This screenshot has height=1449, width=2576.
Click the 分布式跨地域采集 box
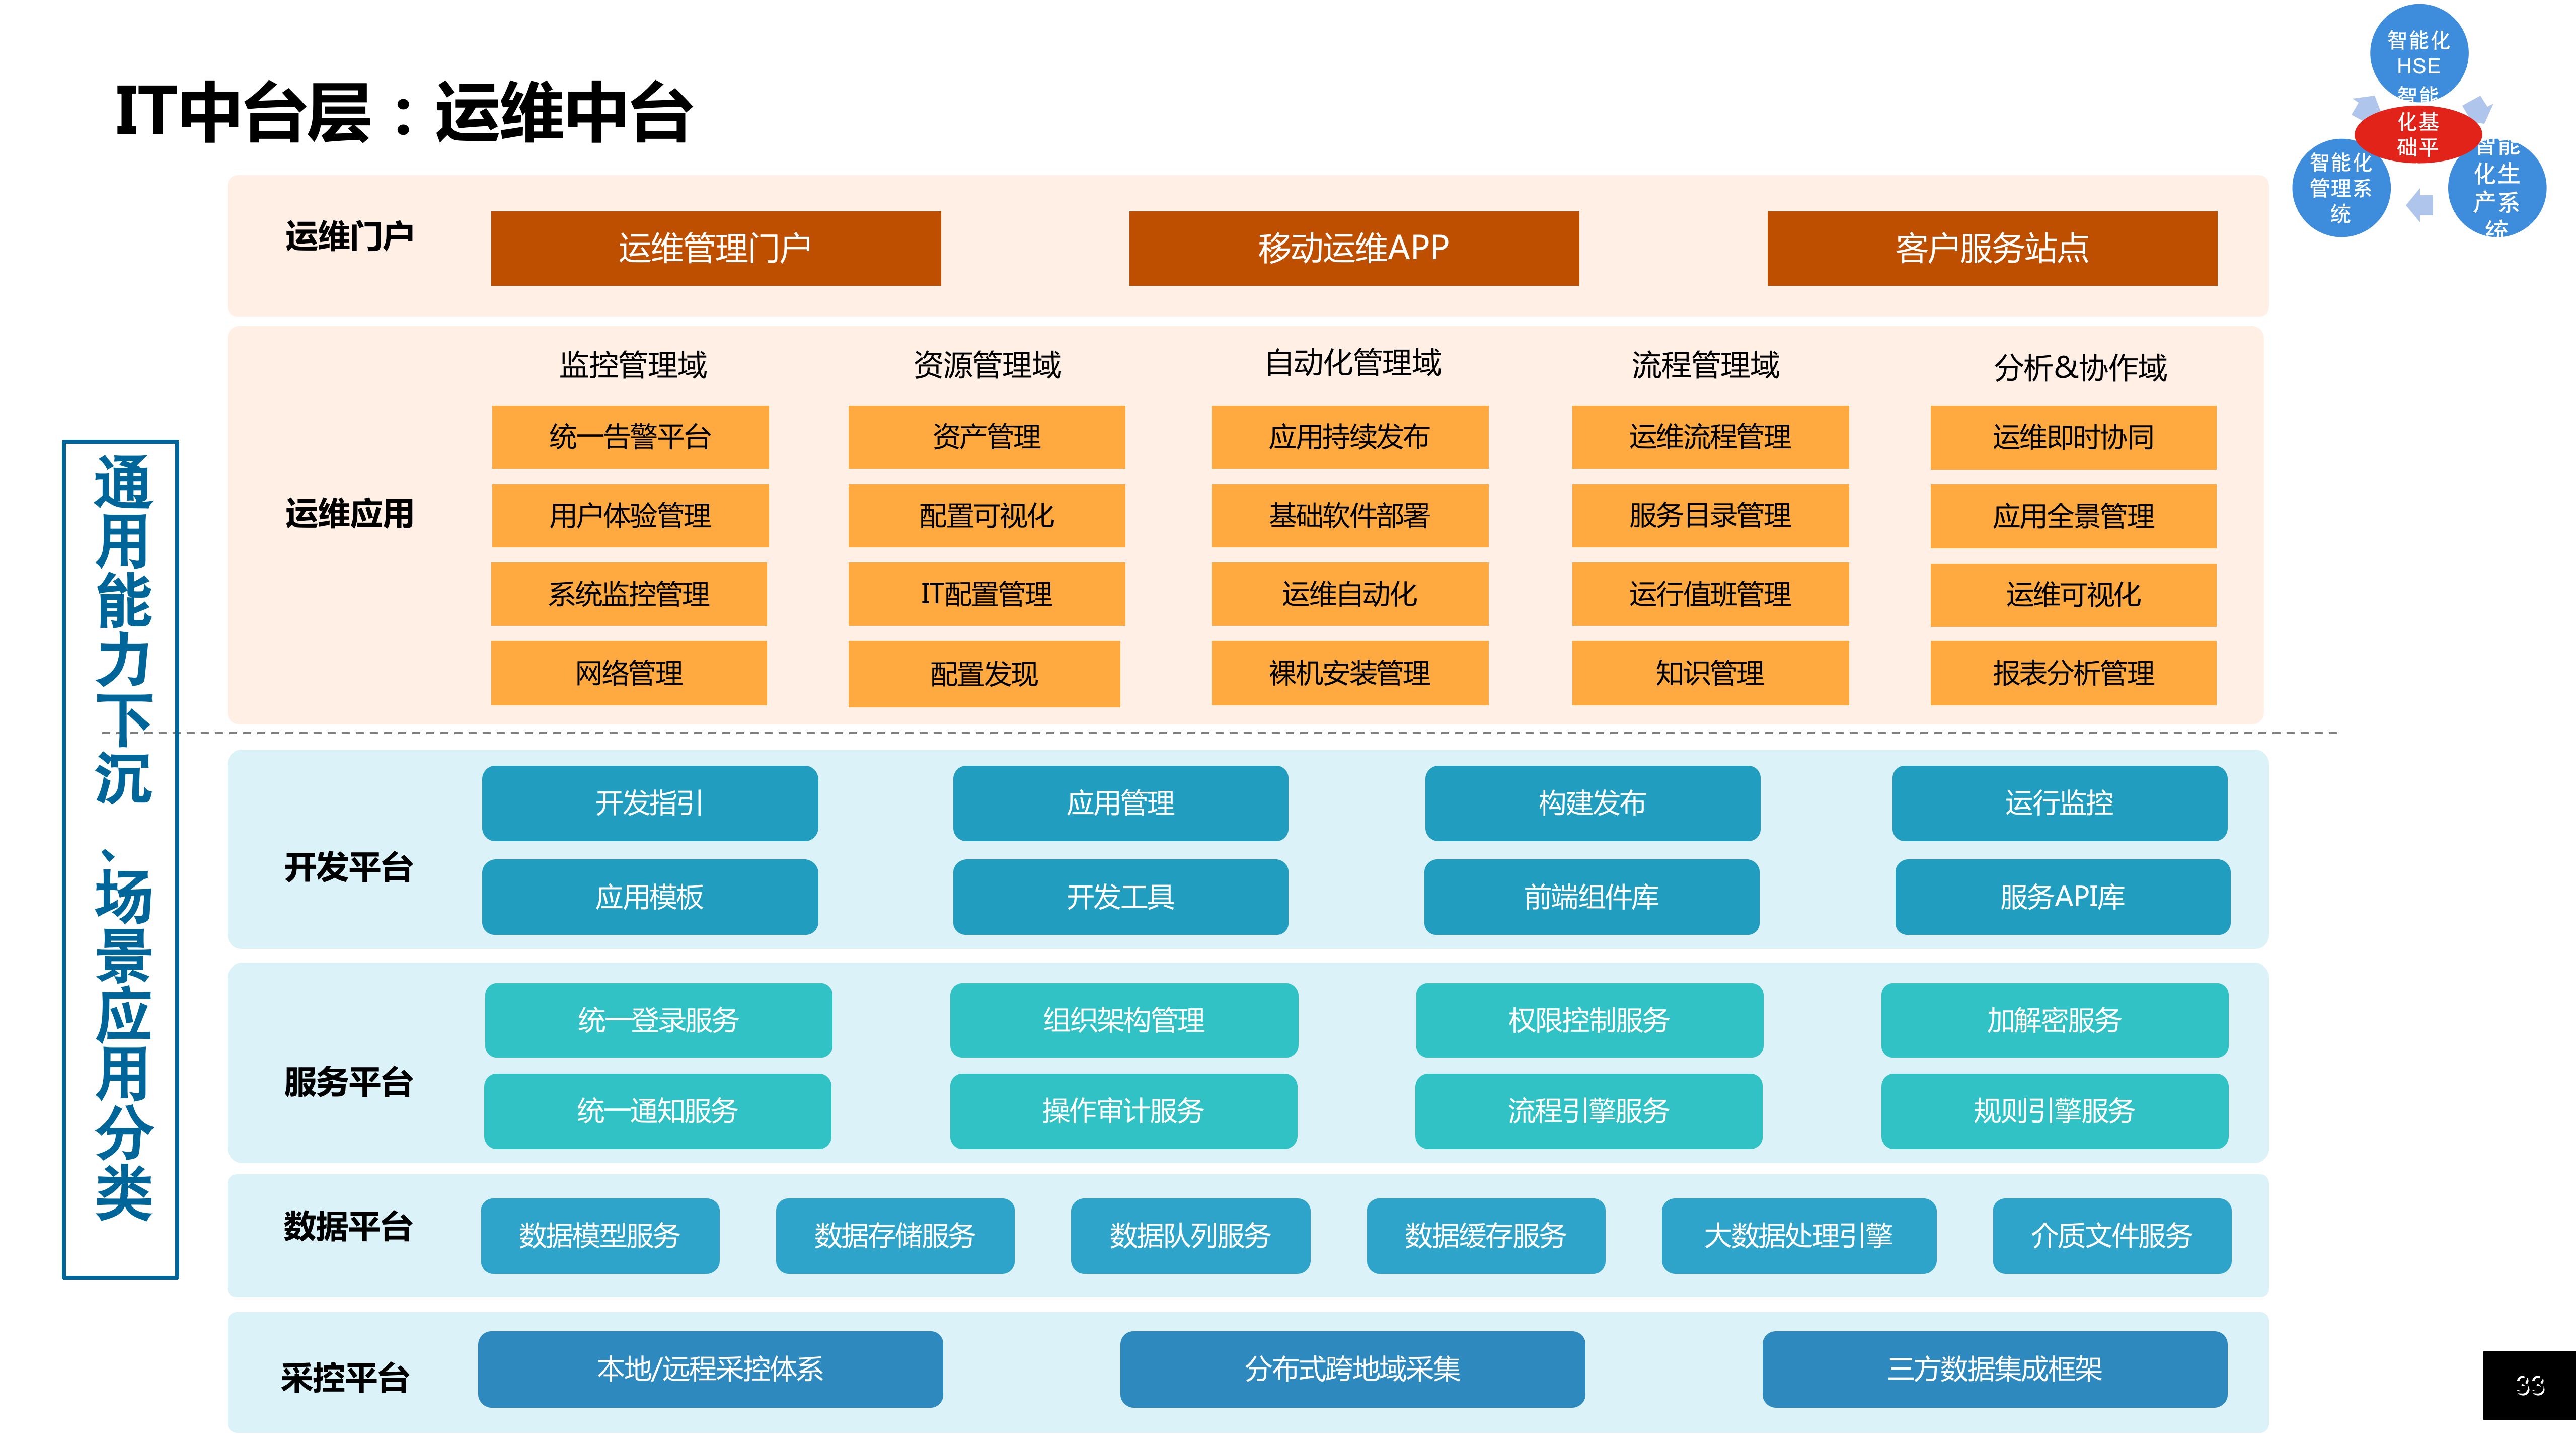pos(1352,1370)
